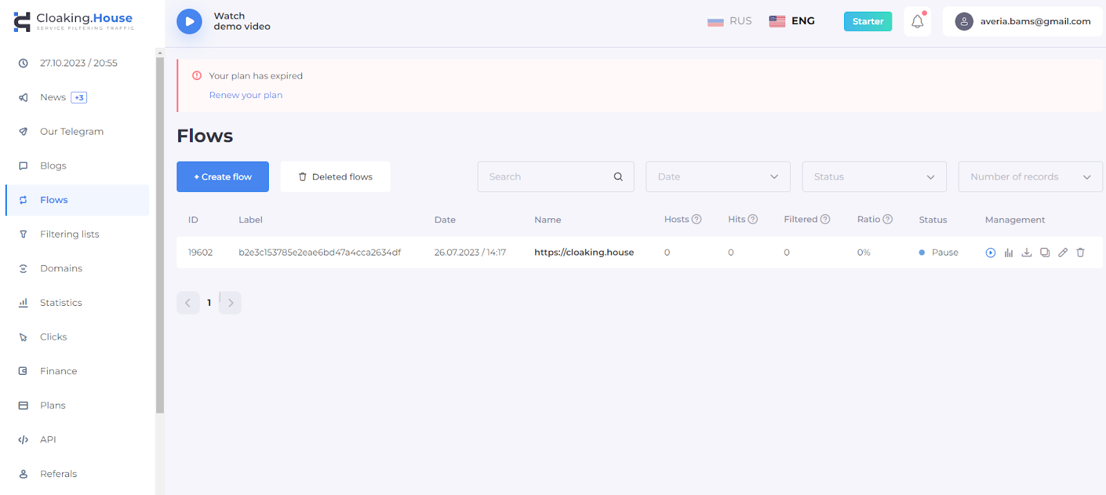Focus the flows Search field
1106x495 pixels.
click(546, 177)
